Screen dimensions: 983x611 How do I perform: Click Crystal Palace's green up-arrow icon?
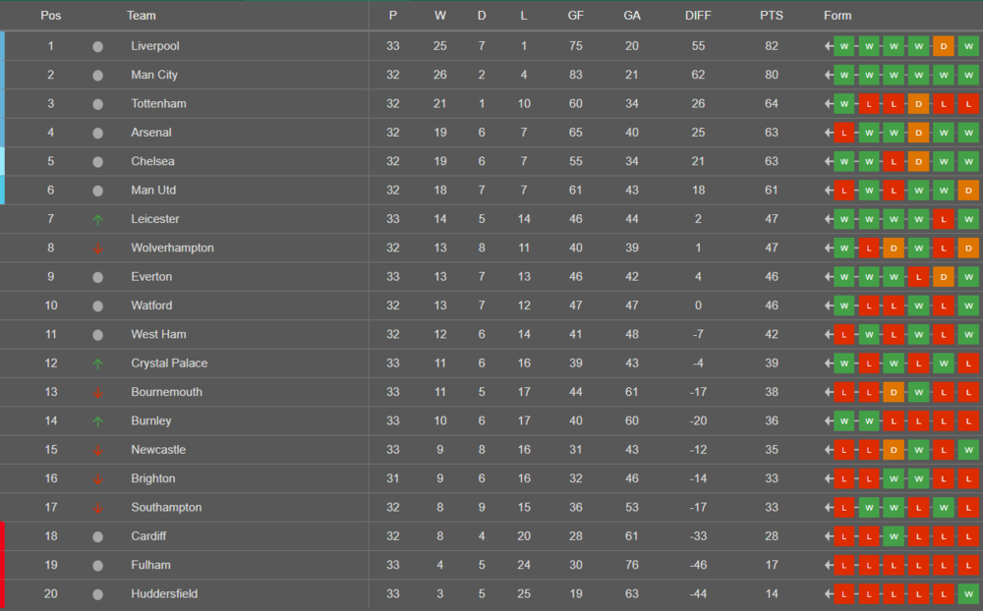(97, 363)
